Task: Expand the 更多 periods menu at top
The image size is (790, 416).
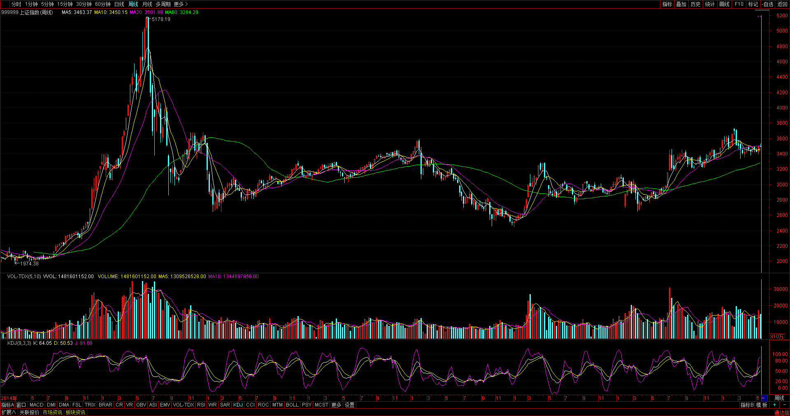Action: coord(181,4)
